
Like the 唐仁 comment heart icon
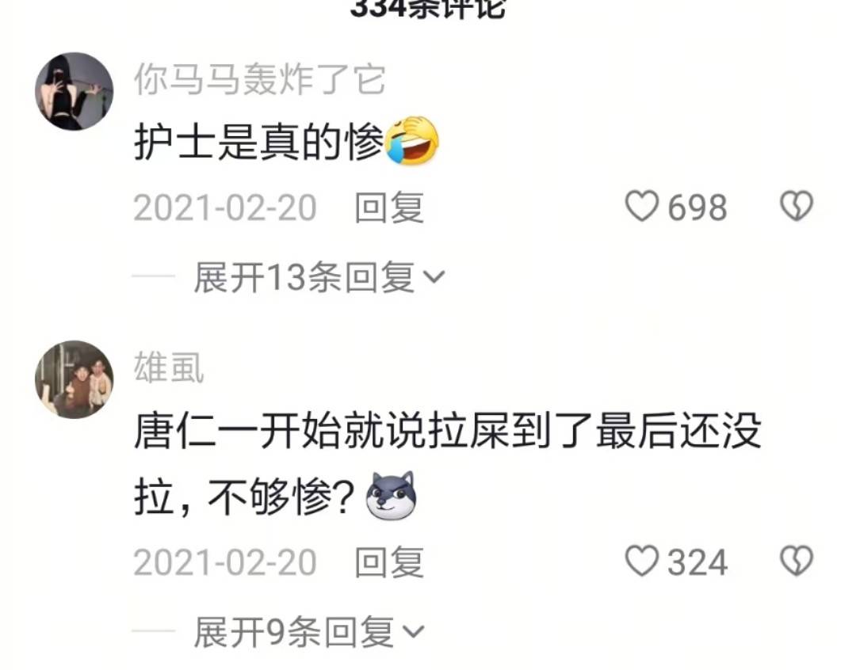point(641,561)
